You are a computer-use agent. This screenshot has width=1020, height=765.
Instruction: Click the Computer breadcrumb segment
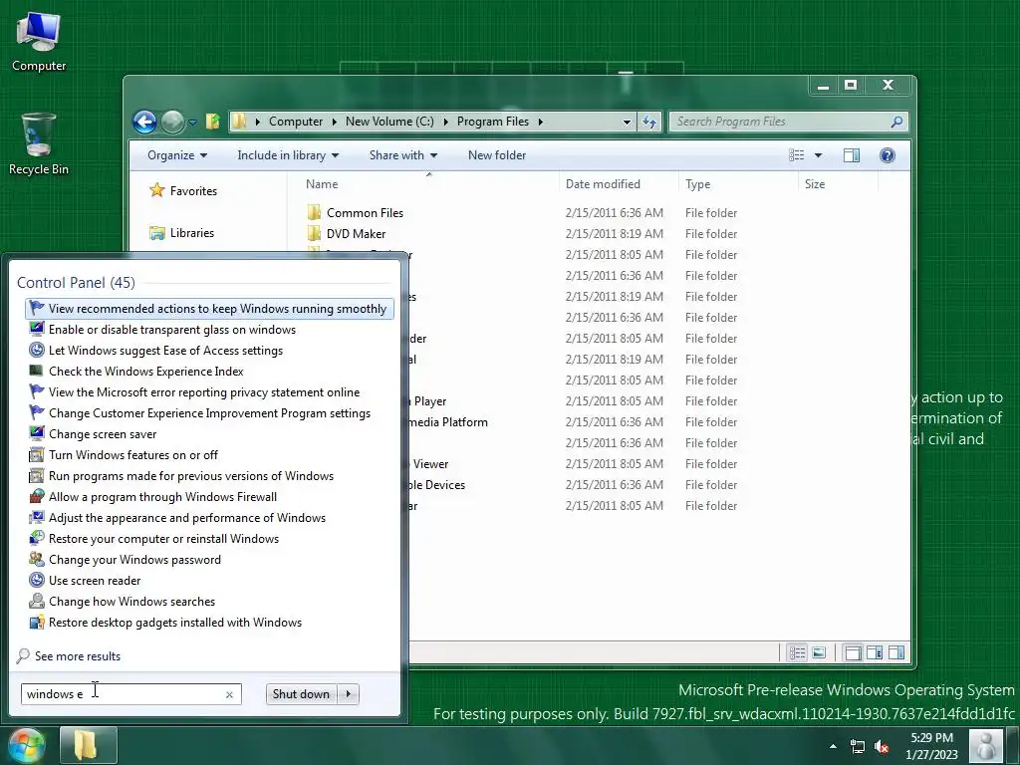point(296,122)
